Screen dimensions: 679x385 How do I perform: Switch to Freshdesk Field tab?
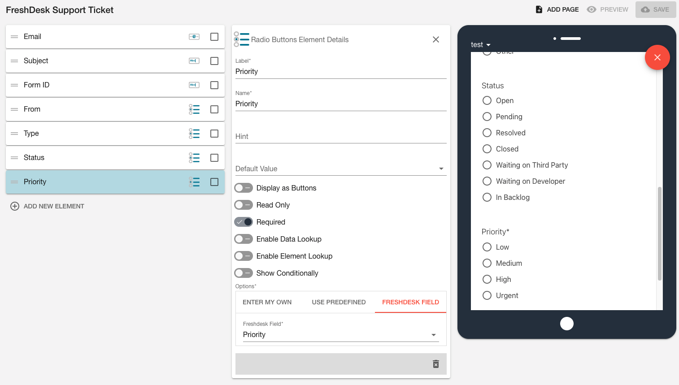click(411, 302)
